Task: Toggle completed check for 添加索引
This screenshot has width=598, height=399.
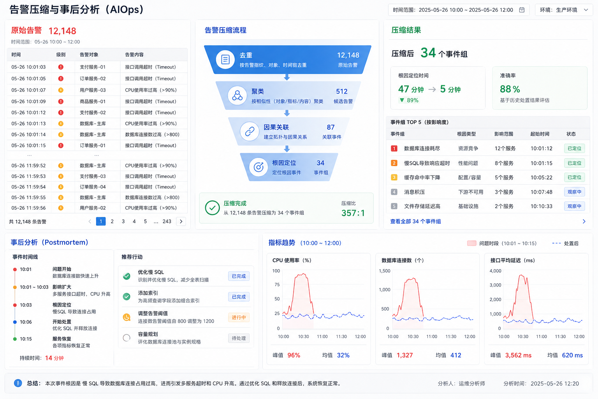Action: click(127, 297)
